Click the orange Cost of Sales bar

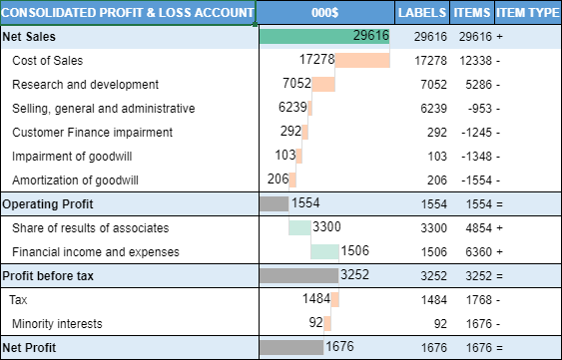[x=362, y=60]
